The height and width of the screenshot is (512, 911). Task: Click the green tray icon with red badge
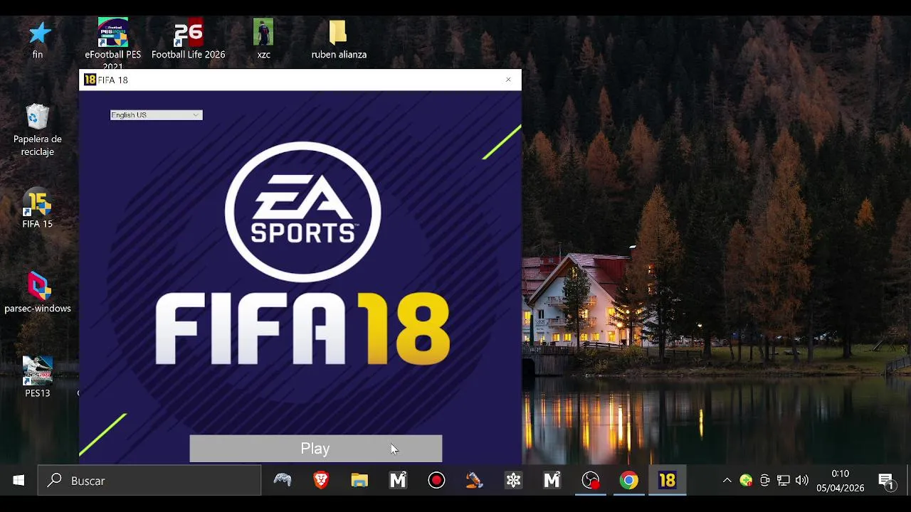(x=746, y=481)
